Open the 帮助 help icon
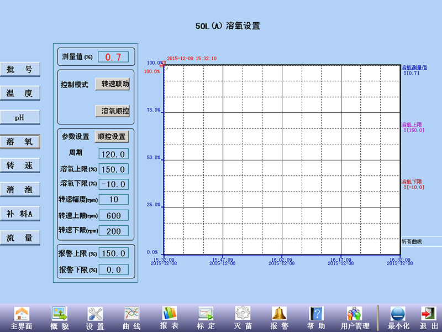 tap(315, 314)
